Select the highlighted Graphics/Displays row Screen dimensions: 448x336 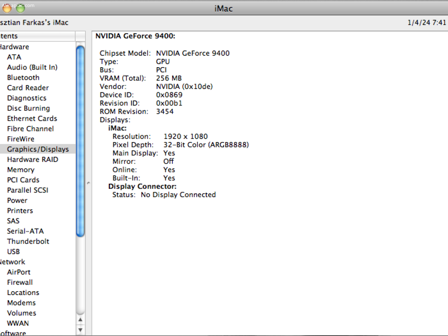pyautogui.click(x=37, y=149)
